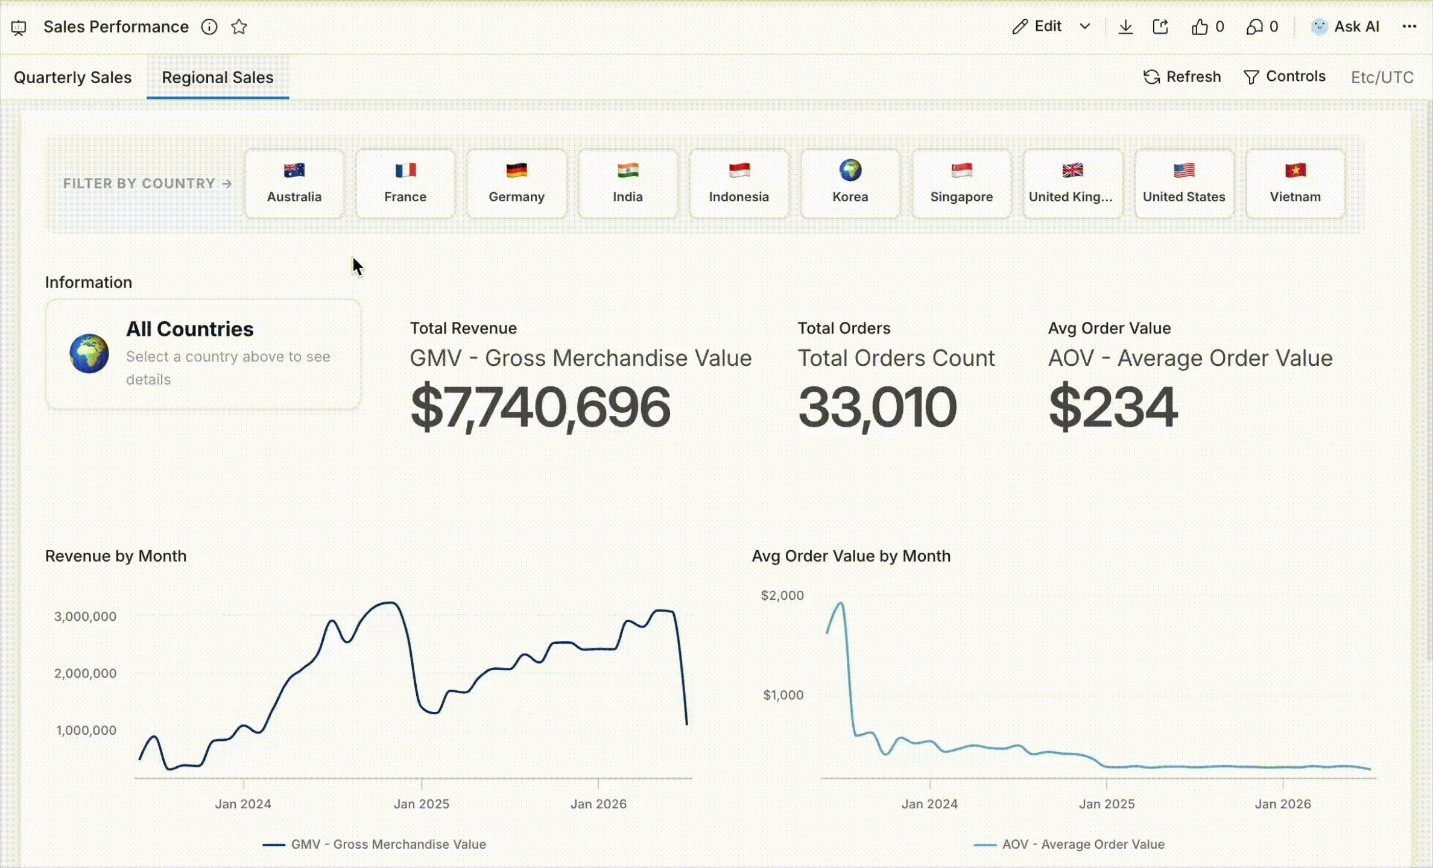Expand the Edit dropdown chevron

coord(1085,27)
